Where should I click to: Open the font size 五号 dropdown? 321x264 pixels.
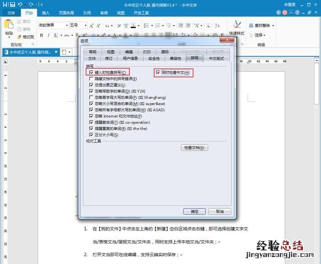click(86, 26)
